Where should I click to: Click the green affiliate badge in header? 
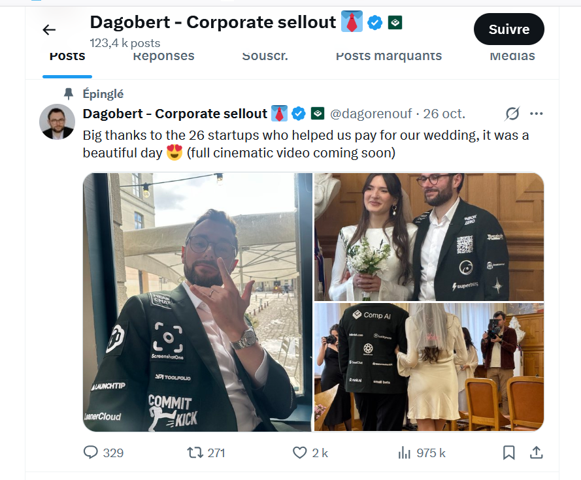coord(394,23)
